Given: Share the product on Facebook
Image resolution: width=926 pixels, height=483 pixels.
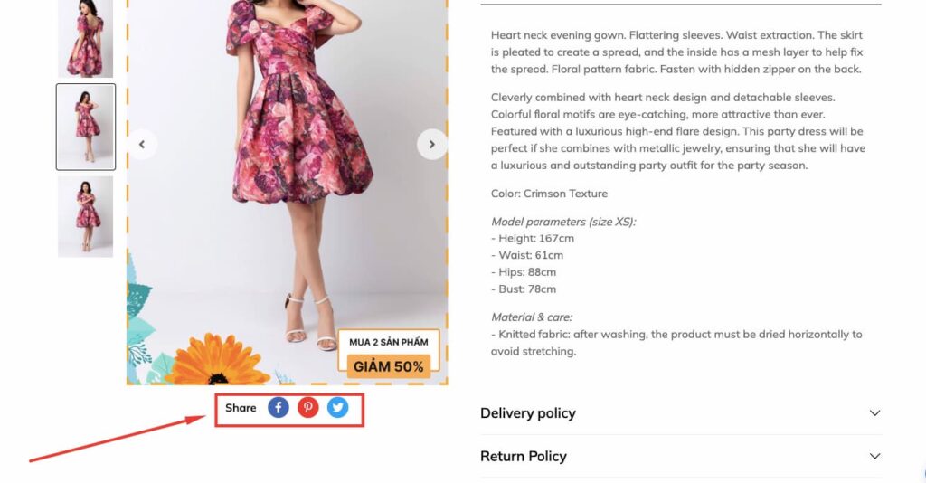Looking at the screenshot, I should point(279,407).
